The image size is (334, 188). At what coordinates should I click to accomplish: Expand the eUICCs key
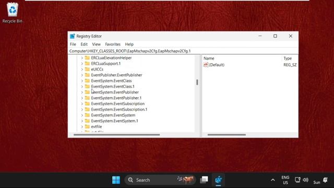[x=82, y=69]
